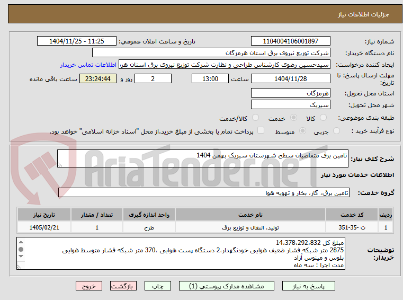Click scroll down arrow in buyer notes

pyautogui.click(x=21, y=256)
